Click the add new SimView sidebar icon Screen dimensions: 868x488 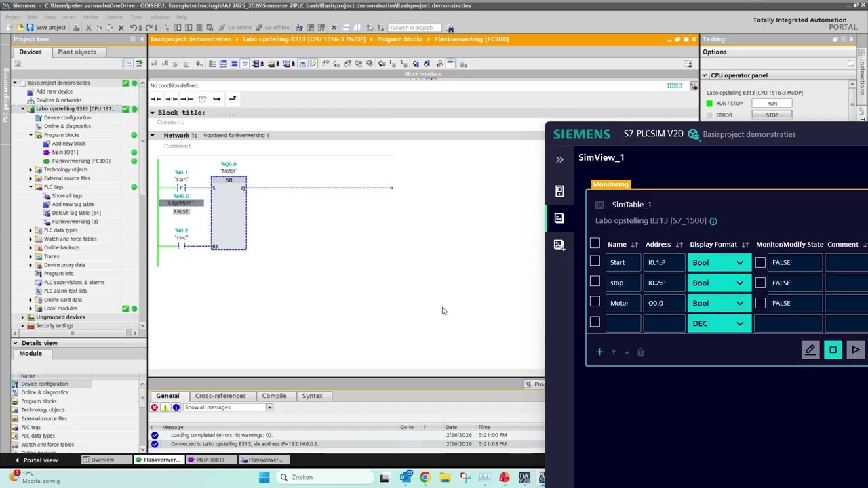(x=559, y=245)
